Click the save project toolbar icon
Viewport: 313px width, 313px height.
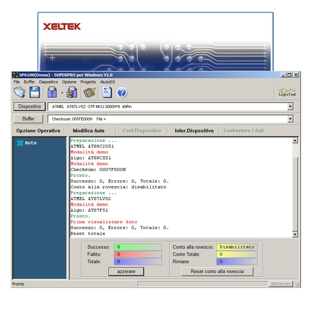click(x=72, y=92)
